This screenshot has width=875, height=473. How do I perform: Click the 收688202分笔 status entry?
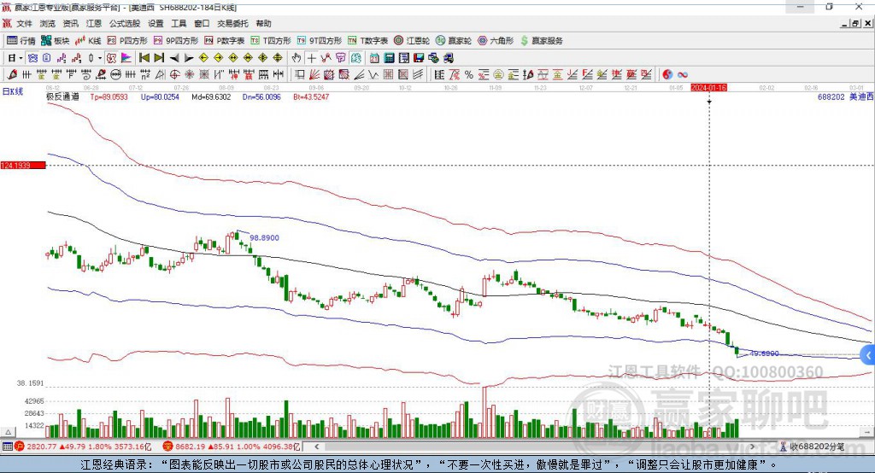813,447
